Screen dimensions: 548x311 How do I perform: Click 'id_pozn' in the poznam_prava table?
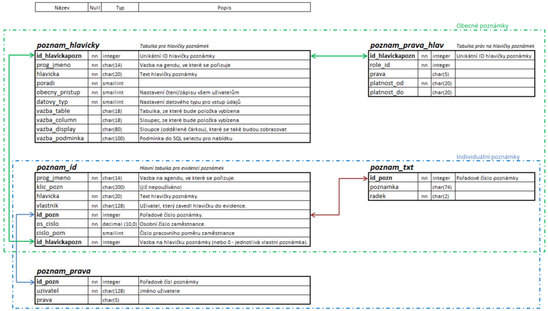[x=47, y=282]
